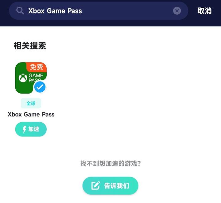
Task: Tap the orange 免费 free badge
Action: [x=37, y=67]
